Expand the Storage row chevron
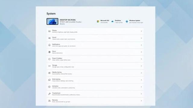193x108 pixels. coord(141,66)
